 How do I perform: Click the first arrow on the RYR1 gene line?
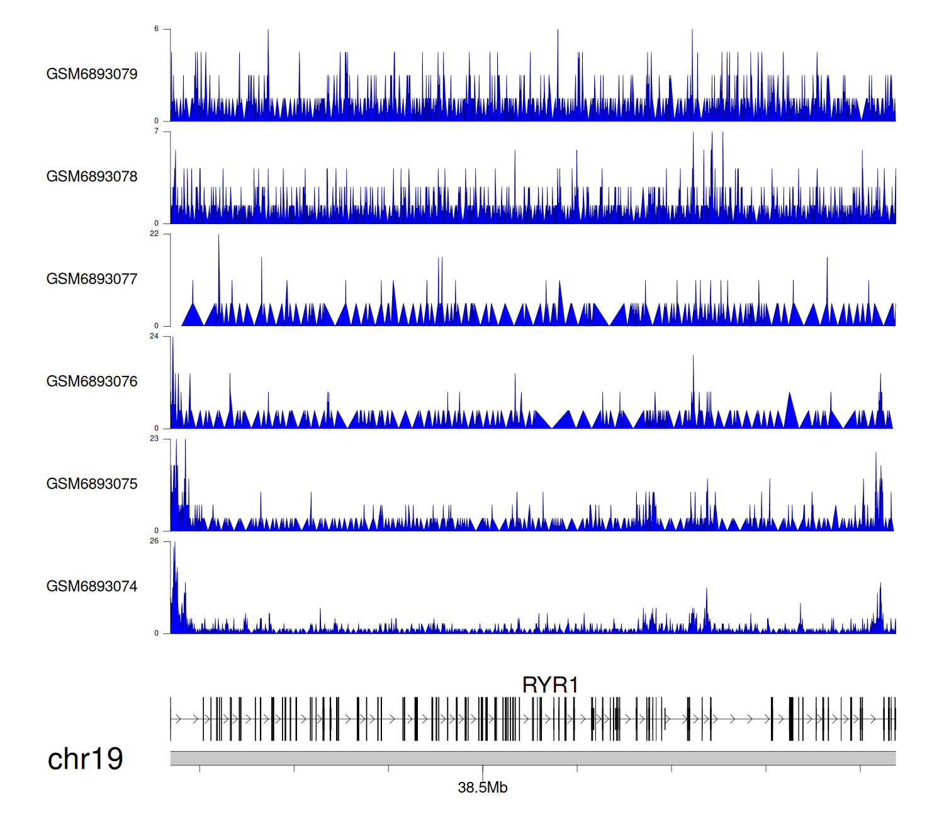[x=179, y=719]
